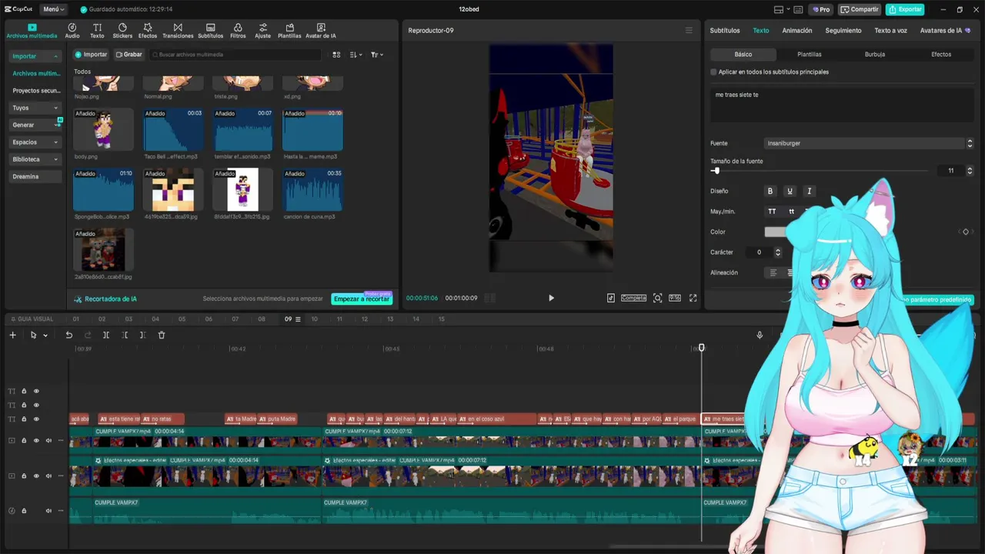The height and width of the screenshot is (554, 985).
Task: Click the Compartir button
Action: coord(860,9)
